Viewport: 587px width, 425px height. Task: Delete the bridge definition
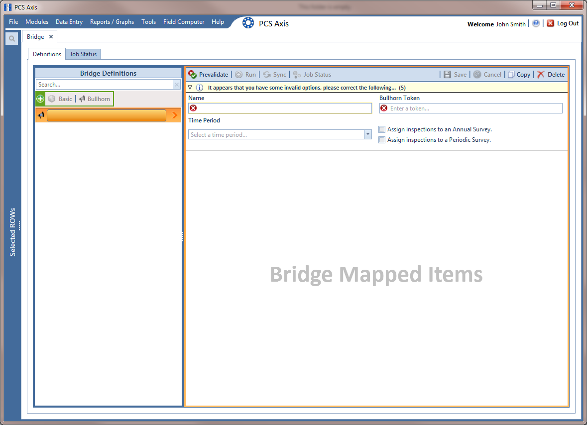tap(551, 75)
